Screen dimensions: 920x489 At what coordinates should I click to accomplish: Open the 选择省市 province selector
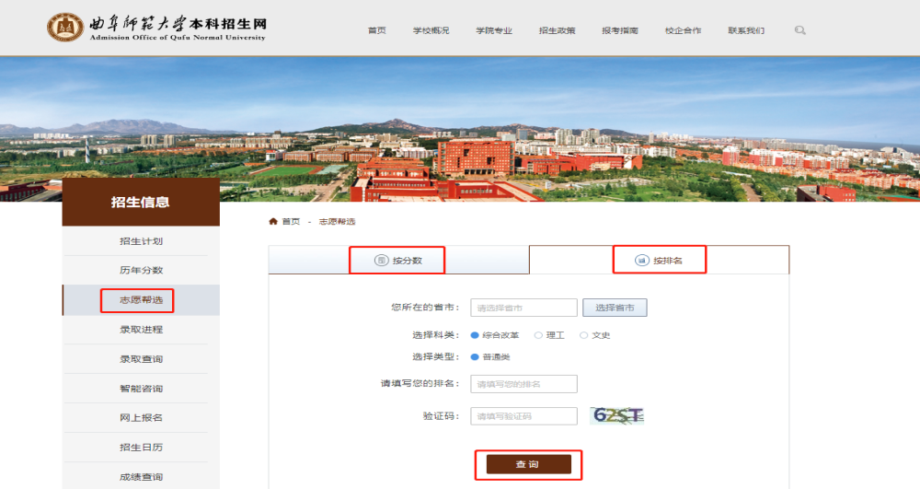pyautogui.click(x=615, y=308)
